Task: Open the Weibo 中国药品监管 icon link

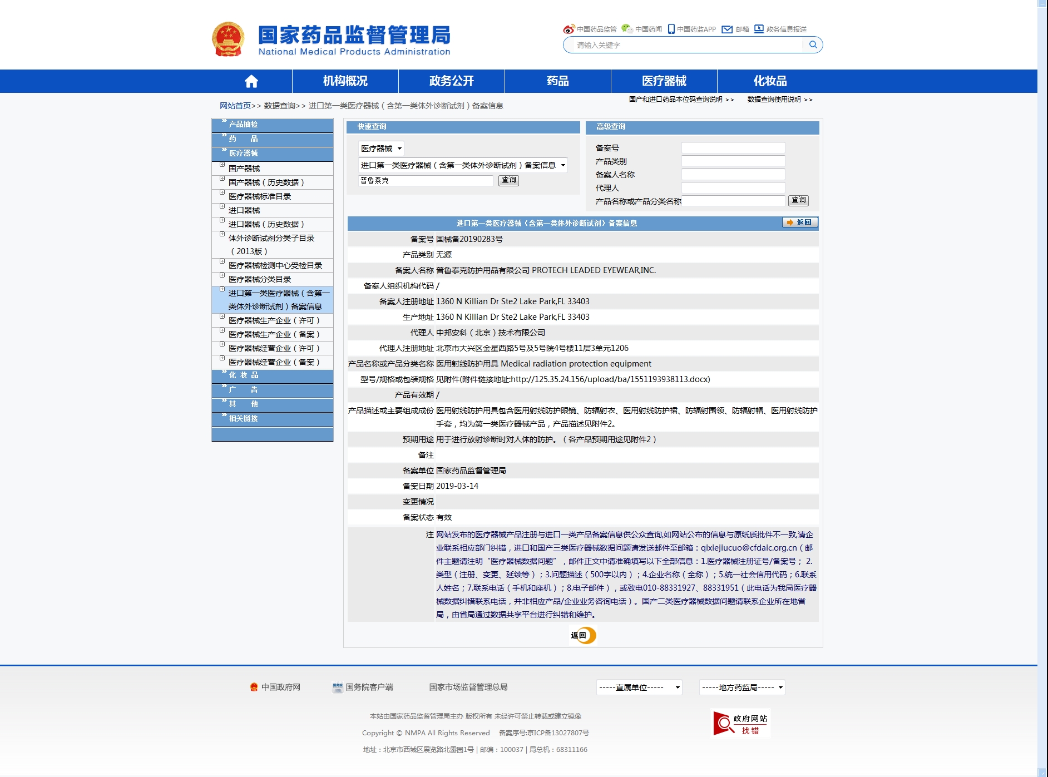Action: coord(569,29)
